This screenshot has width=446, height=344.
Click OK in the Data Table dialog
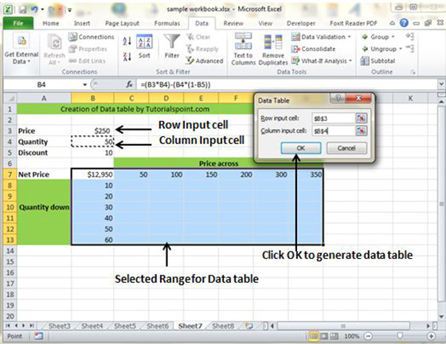[301, 148]
